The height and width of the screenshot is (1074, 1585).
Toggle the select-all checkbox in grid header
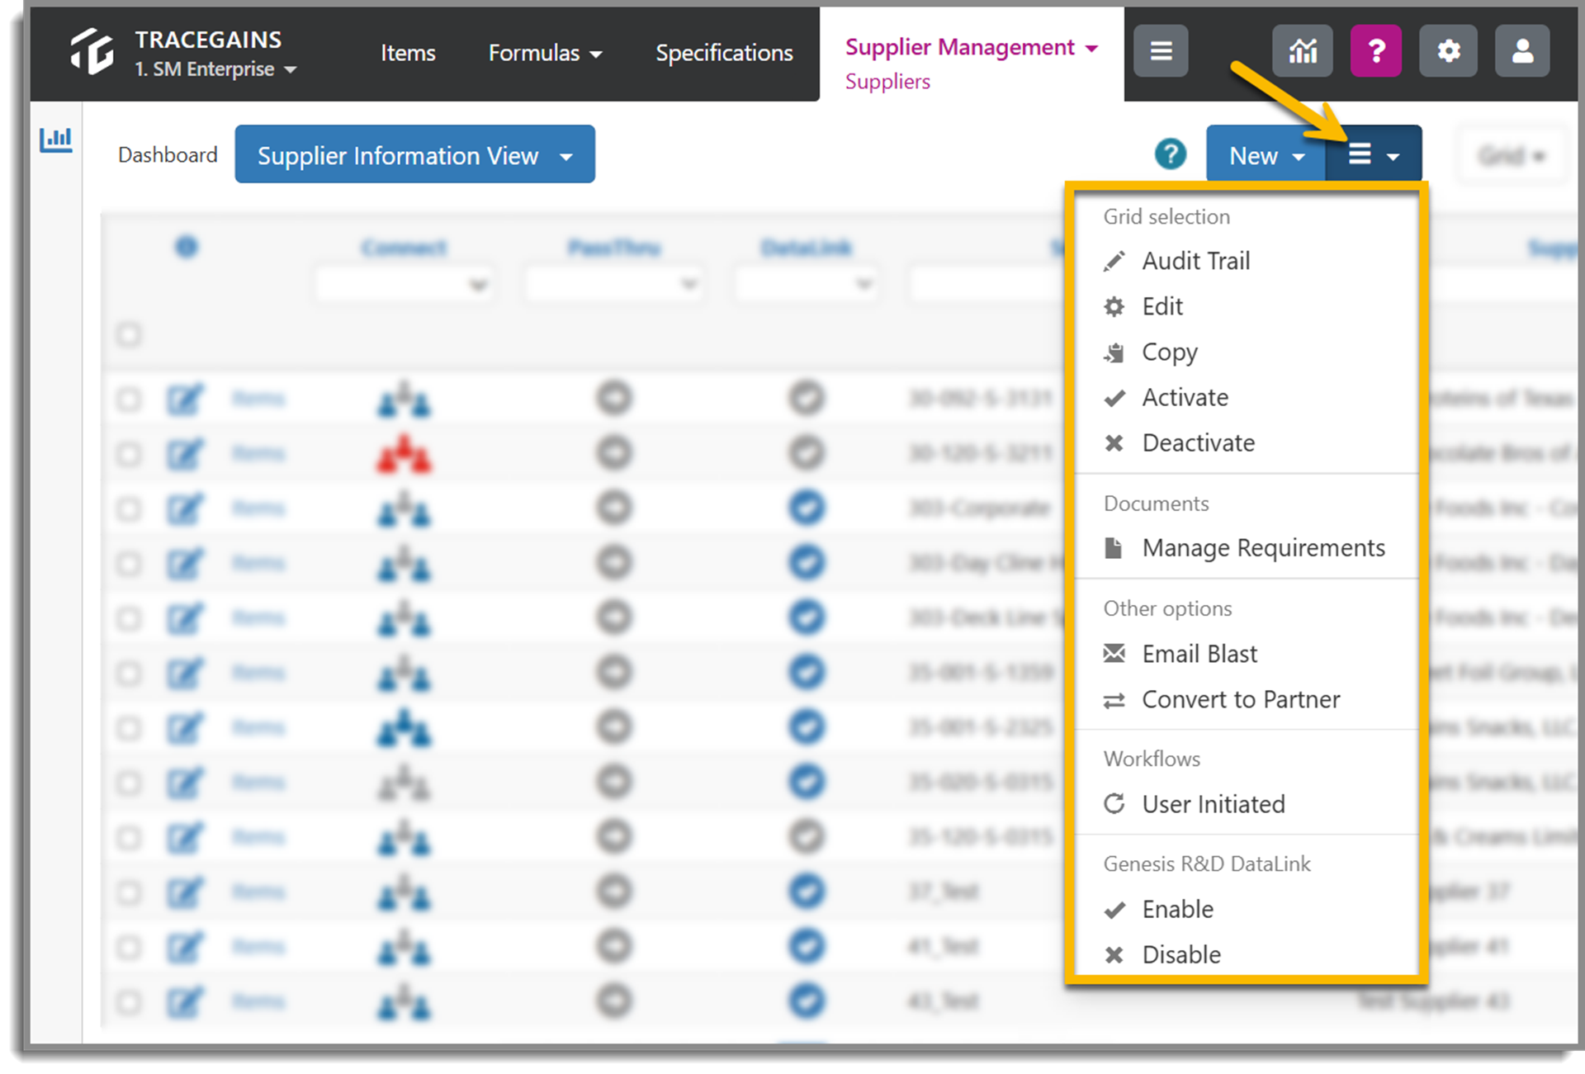[129, 334]
